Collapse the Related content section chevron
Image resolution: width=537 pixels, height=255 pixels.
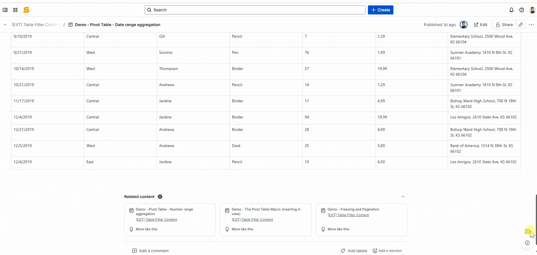pyautogui.click(x=403, y=196)
